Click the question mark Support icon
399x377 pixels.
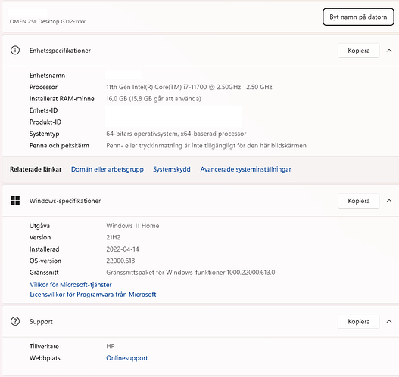tap(15, 321)
